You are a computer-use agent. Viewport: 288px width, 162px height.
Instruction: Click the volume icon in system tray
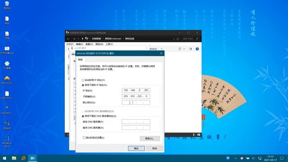point(254,158)
